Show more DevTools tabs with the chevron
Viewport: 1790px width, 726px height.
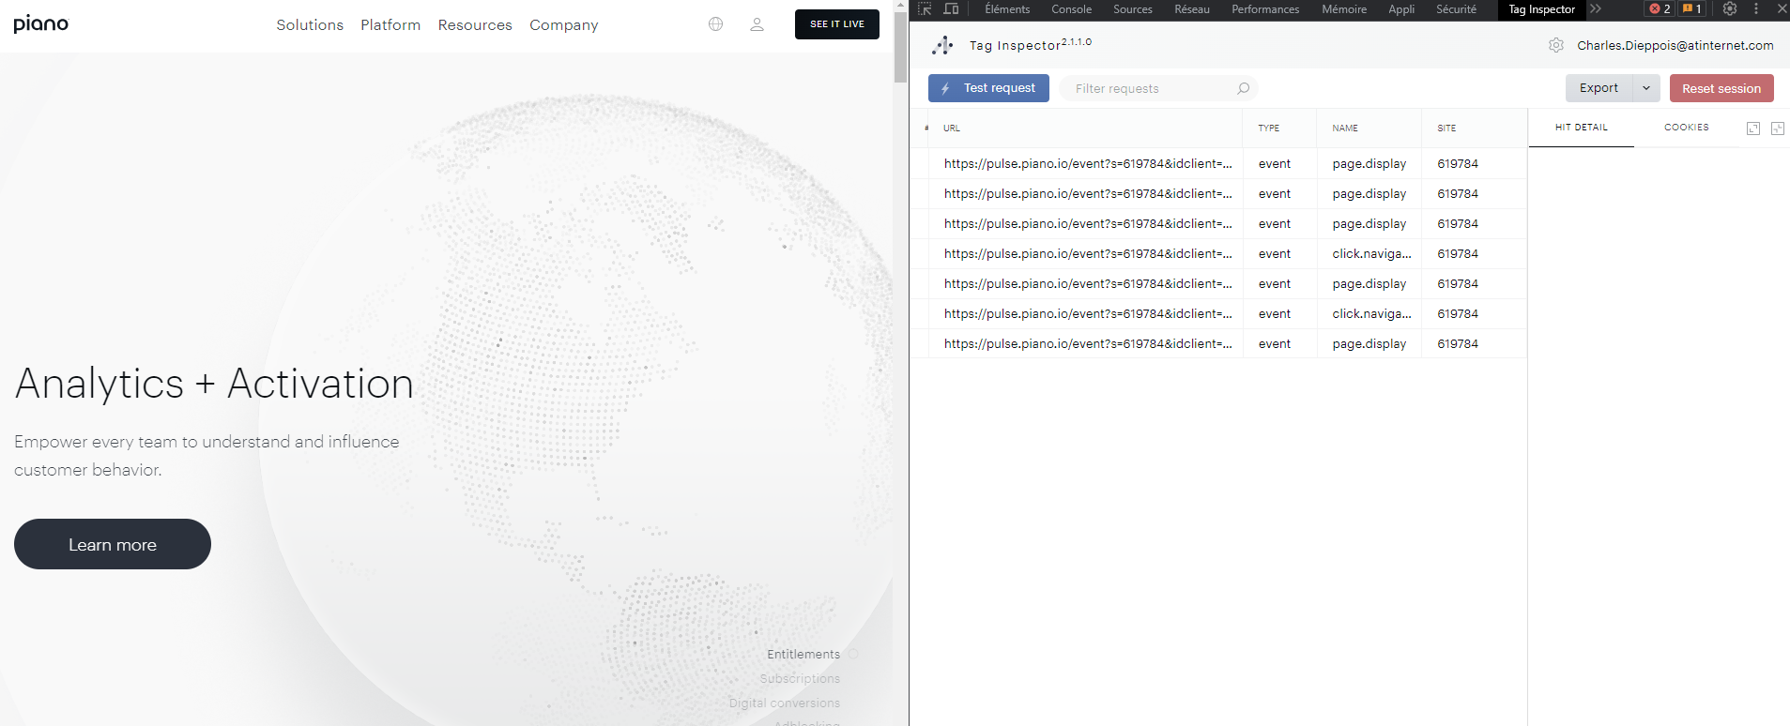tap(1596, 9)
